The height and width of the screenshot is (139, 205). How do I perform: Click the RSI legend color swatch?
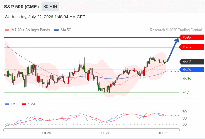pos(7,104)
